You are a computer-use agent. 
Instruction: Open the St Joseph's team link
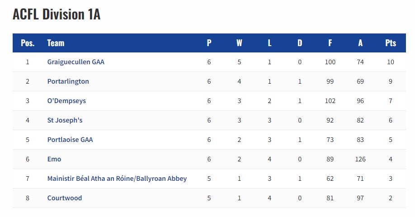tap(65, 120)
